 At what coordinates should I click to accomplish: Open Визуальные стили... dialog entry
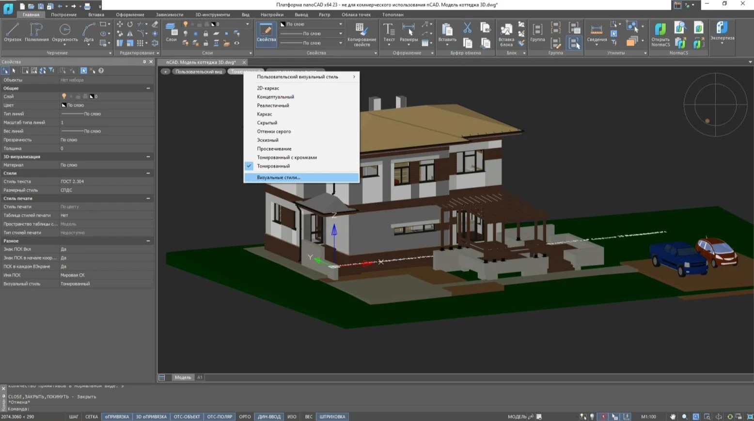click(x=279, y=178)
